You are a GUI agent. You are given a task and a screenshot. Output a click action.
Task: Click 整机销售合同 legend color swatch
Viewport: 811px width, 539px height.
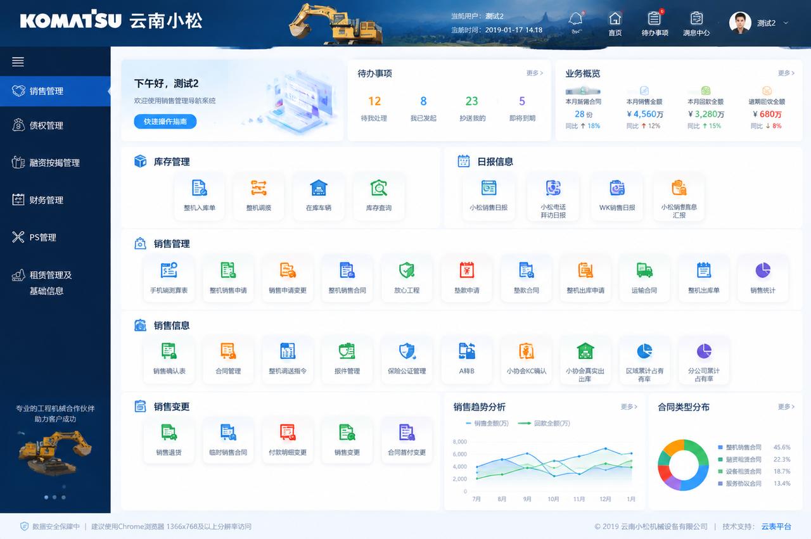pyautogui.click(x=720, y=447)
